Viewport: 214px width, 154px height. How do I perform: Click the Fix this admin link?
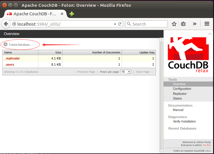pyautogui.click(x=207, y=145)
